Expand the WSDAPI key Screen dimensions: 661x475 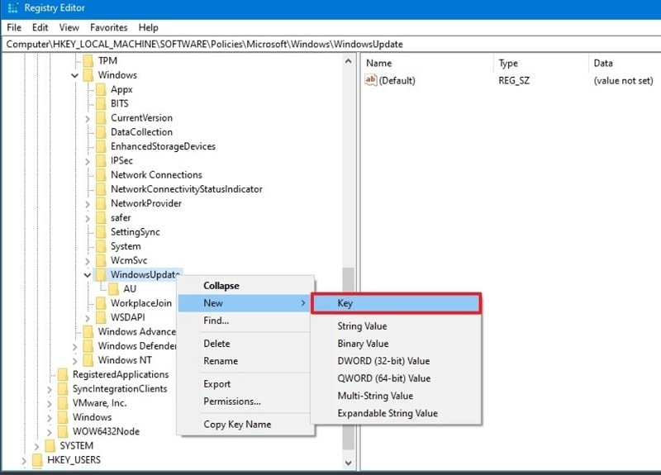click(x=88, y=318)
